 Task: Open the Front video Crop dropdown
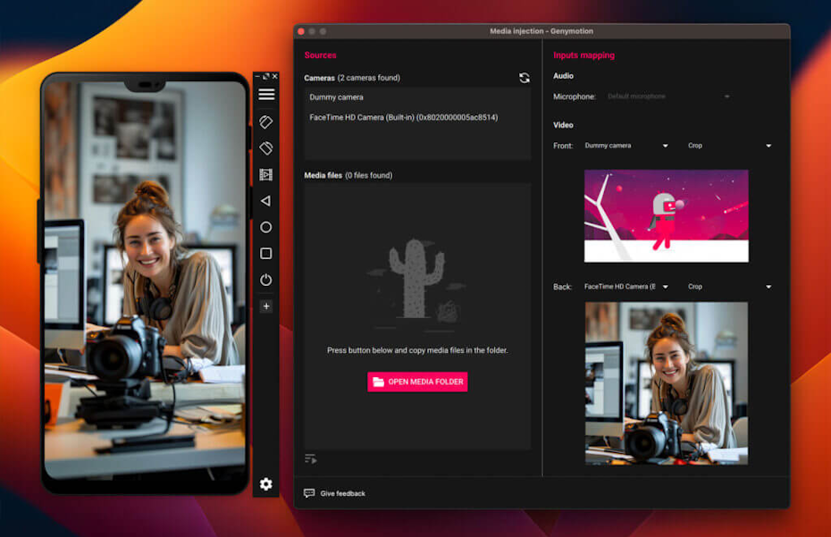tap(729, 146)
